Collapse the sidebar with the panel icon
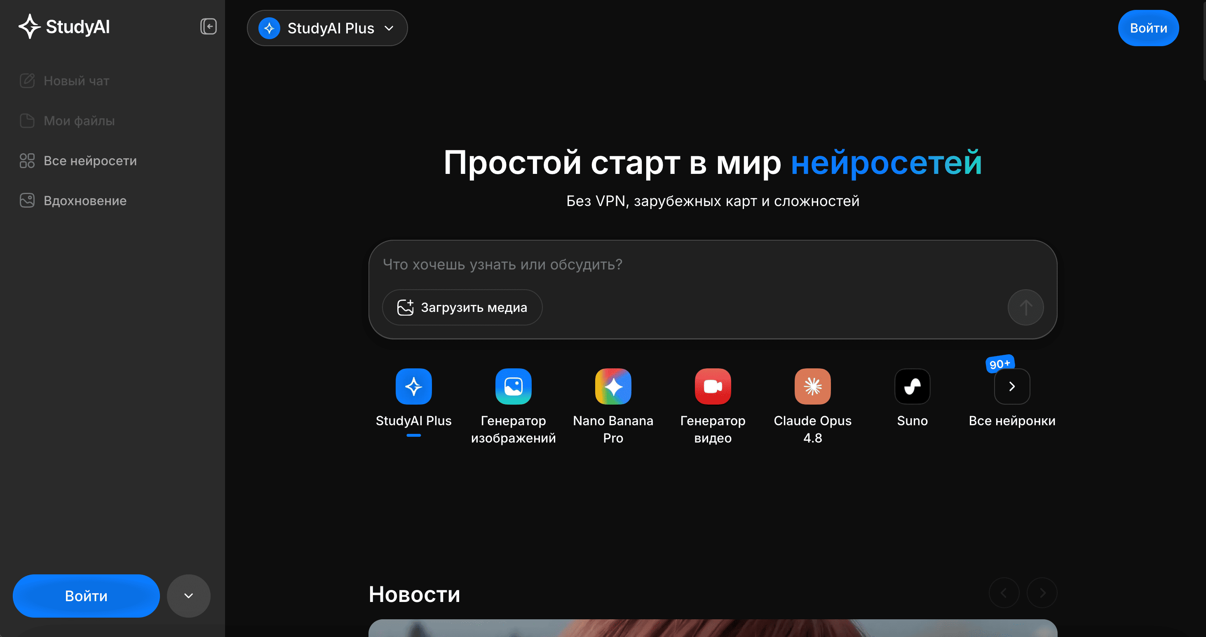 208,26
